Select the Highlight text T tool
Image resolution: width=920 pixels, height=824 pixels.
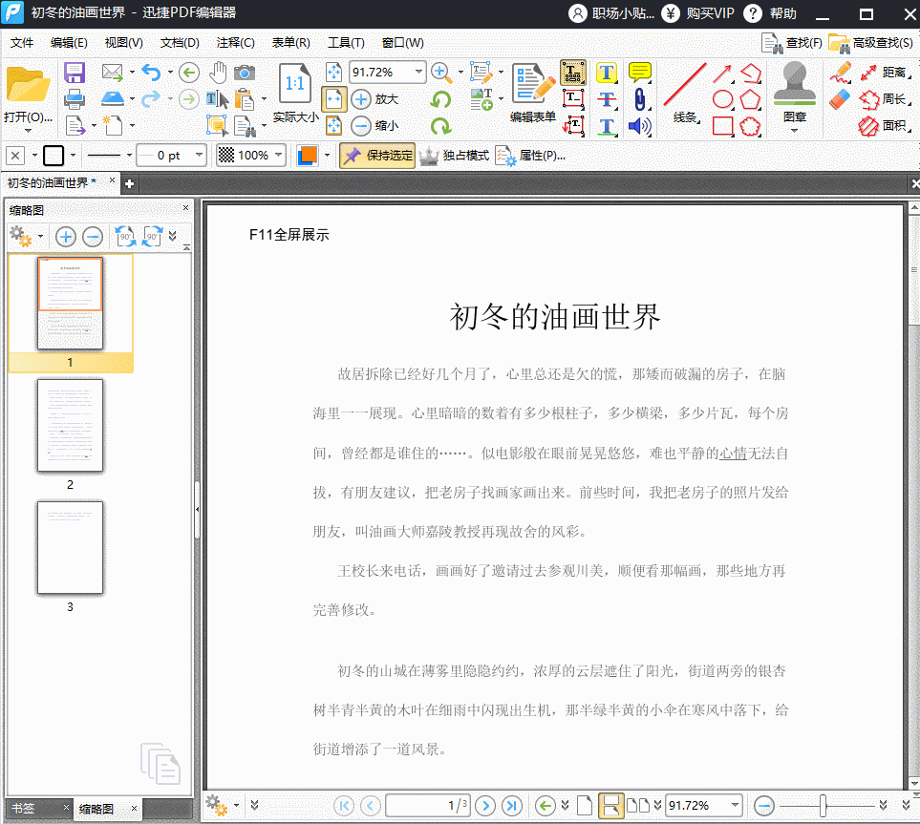pyautogui.click(x=606, y=73)
